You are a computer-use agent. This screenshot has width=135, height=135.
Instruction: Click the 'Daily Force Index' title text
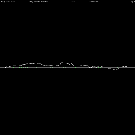8,2
